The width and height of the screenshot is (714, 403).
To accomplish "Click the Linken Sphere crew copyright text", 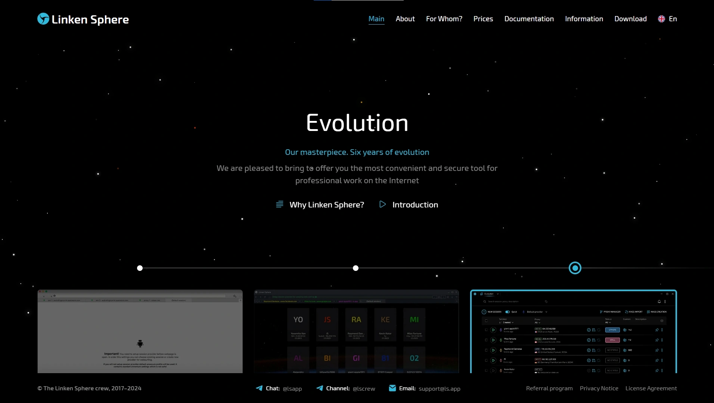I will tap(90, 388).
